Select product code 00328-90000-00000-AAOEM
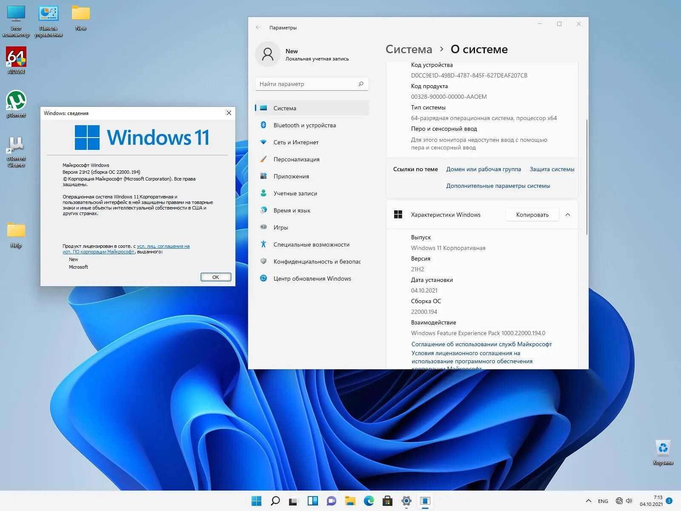The height and width of the screenshot is (511, 681). pyautogui.click(x=449, y=97)
